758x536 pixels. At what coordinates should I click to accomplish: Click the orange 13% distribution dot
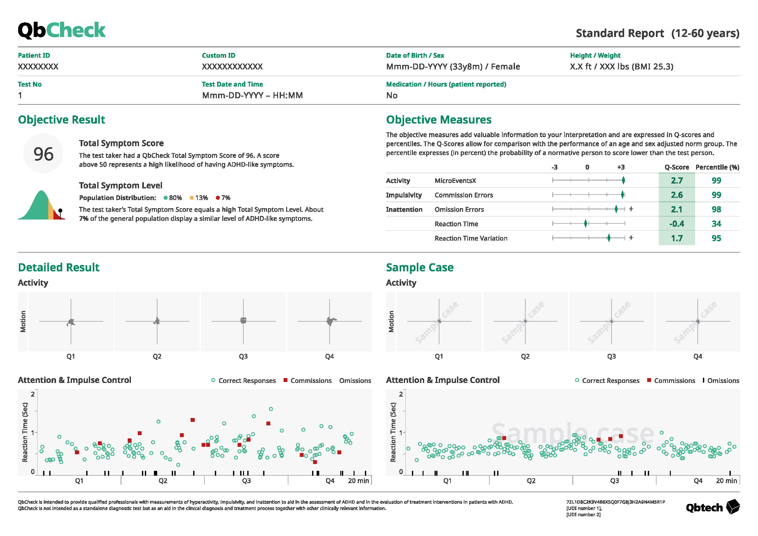pyautogui.click(x=192, y=198)
